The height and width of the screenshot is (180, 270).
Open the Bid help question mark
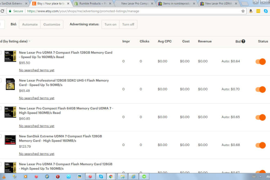[243, 41]
